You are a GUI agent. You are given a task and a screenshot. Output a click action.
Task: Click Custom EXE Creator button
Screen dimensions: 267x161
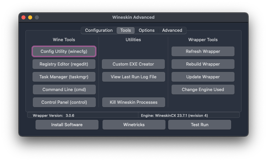point(133,64)
